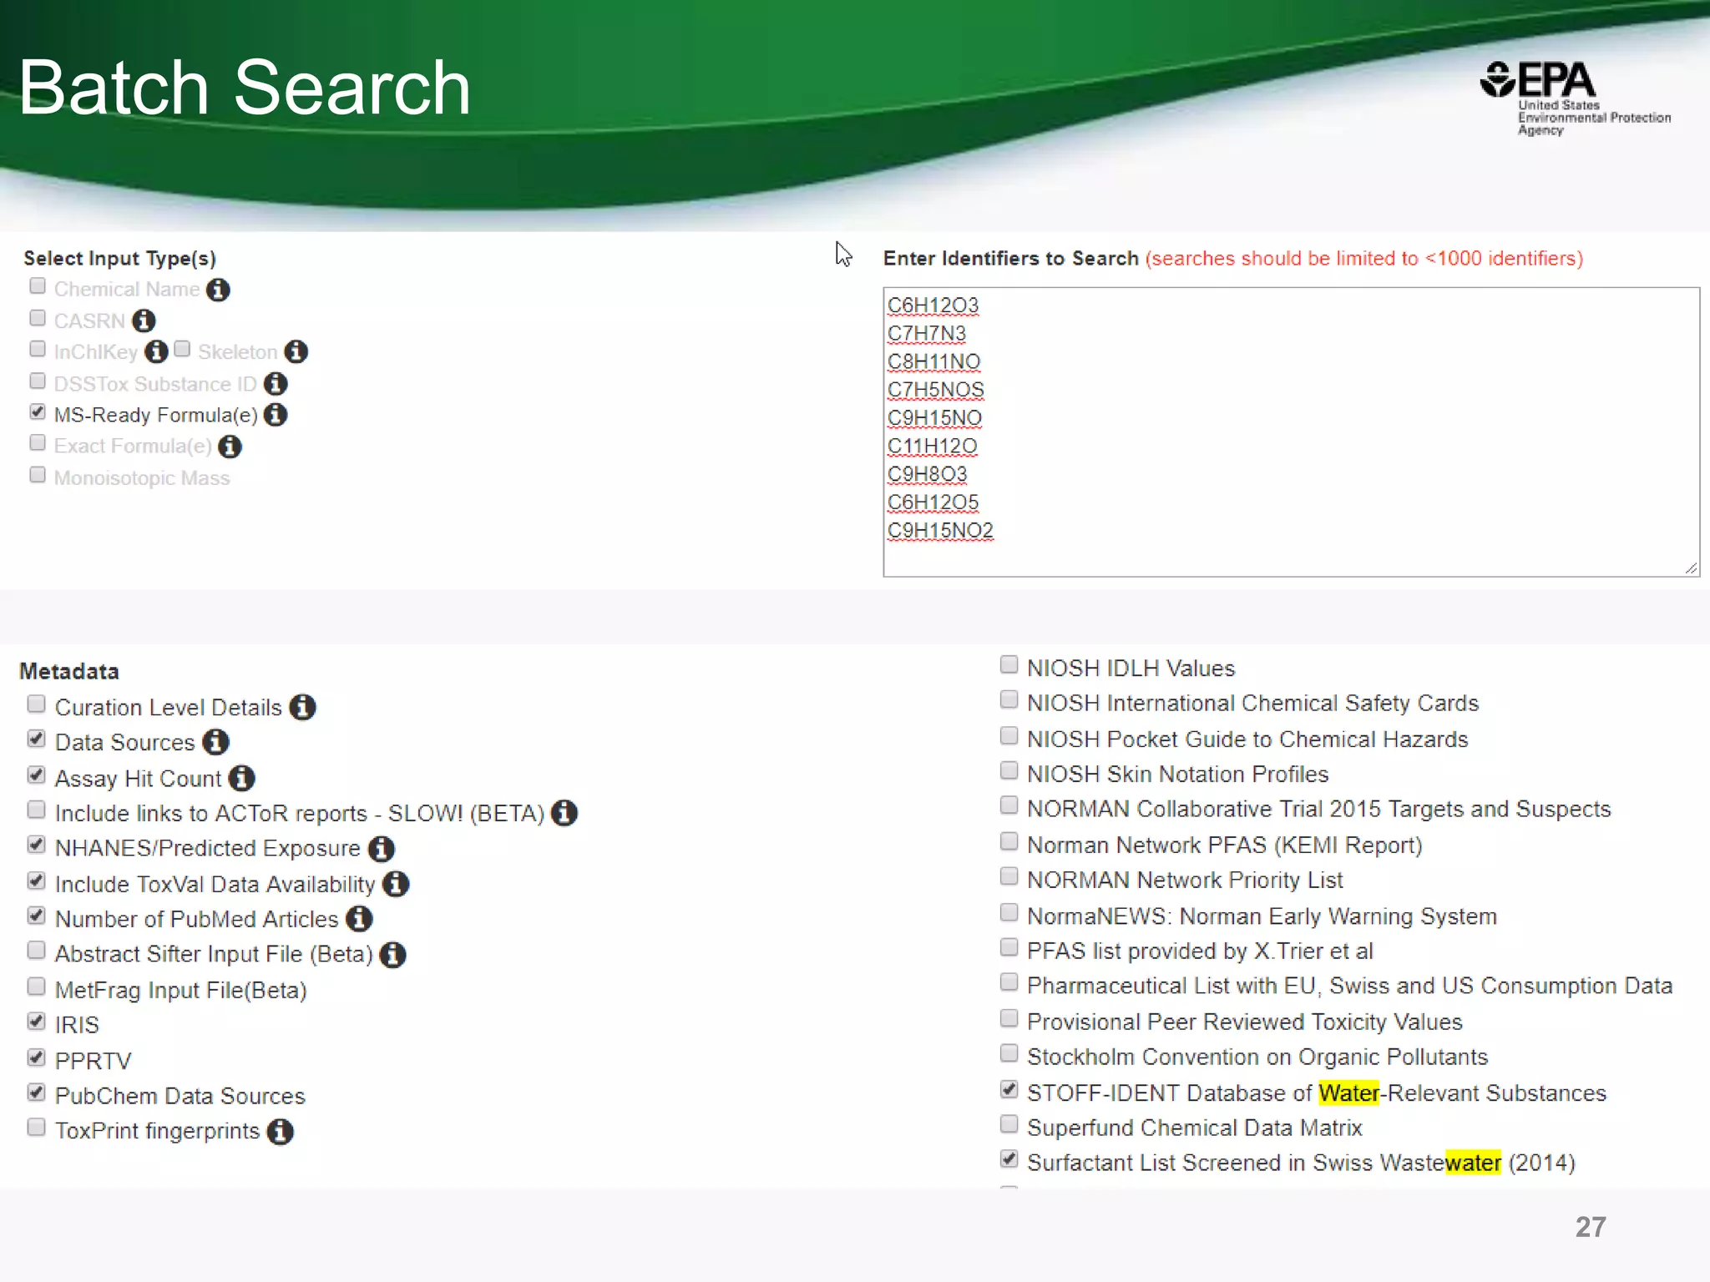Check NIOSH Skin Notation Profiles
This screenshot has width=1710, height=1282.
[x=1009, y=771]
